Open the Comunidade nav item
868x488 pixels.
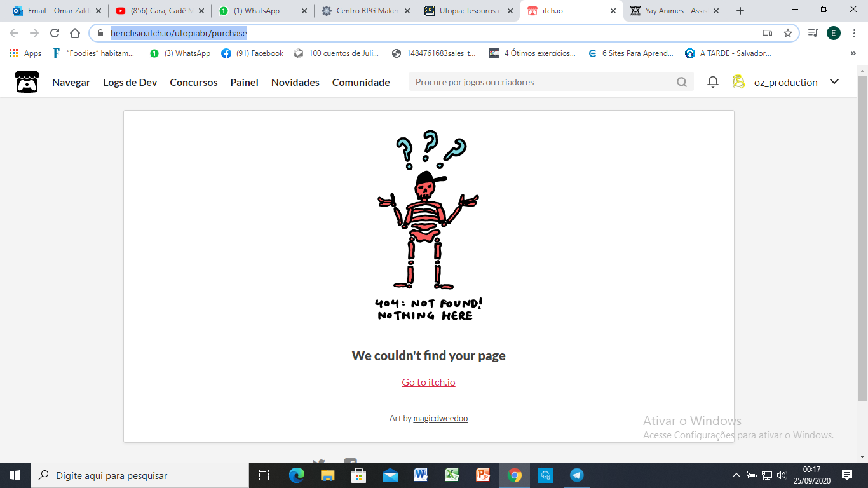361,82
